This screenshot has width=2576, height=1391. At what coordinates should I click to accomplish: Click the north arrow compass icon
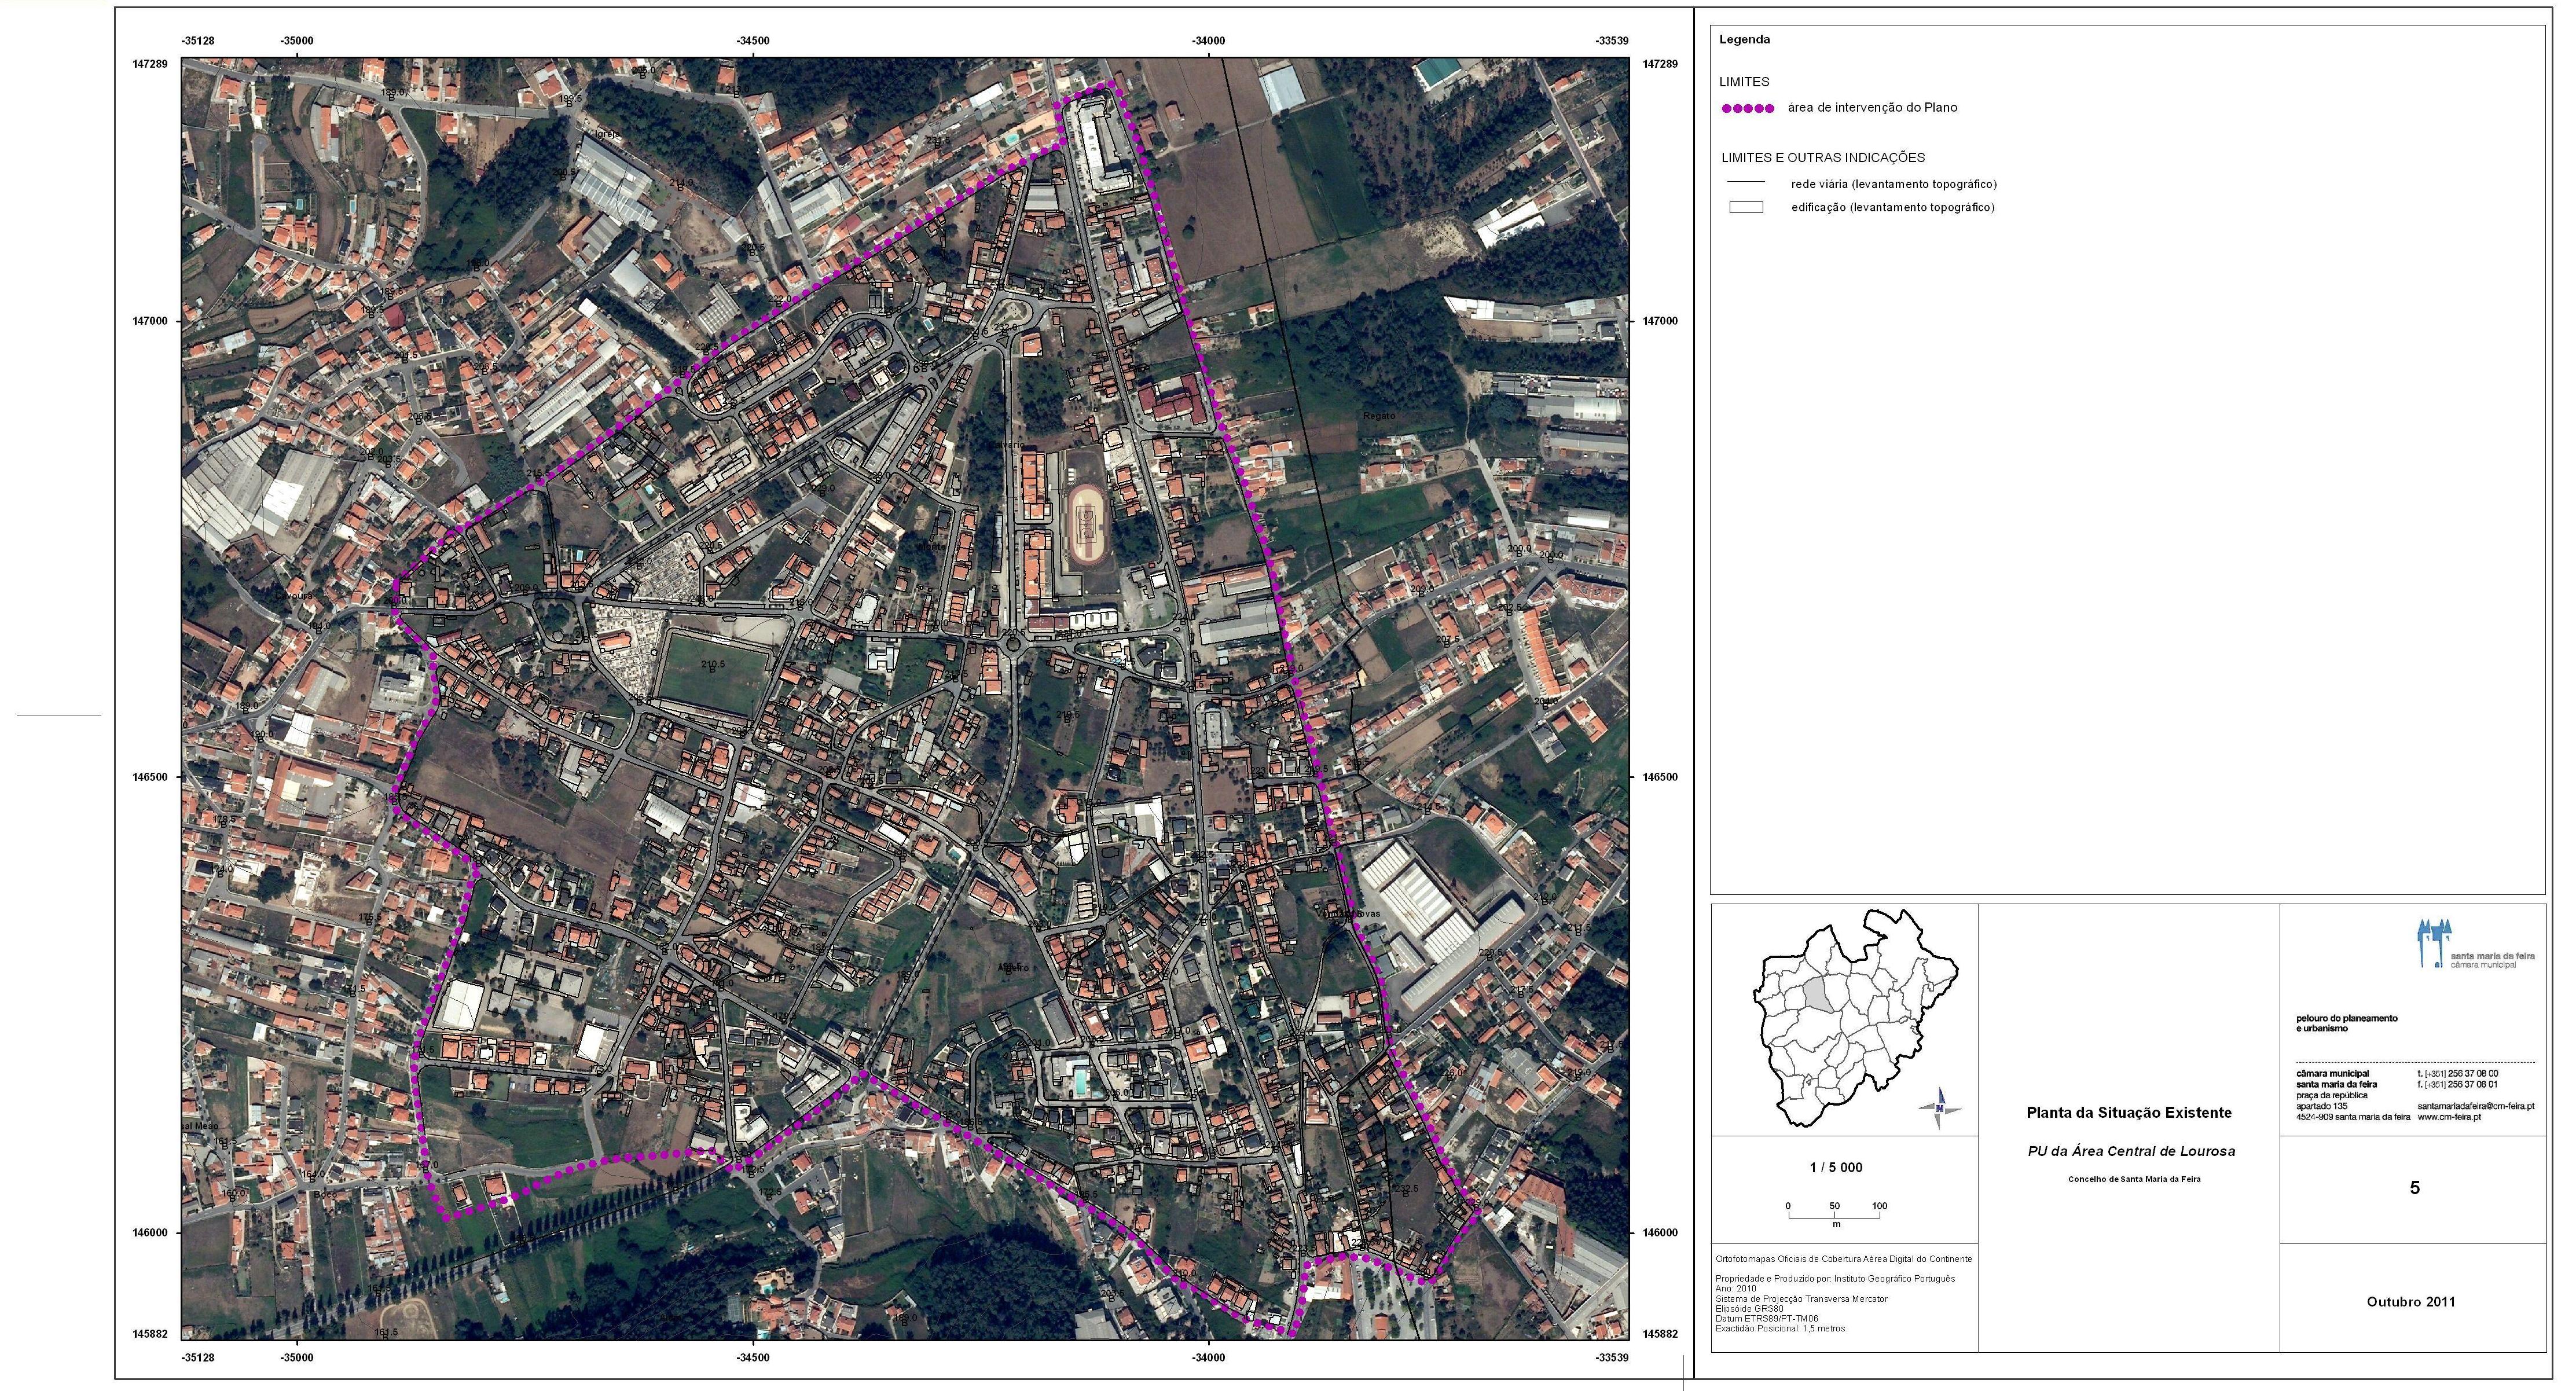coord(1939,1108)
